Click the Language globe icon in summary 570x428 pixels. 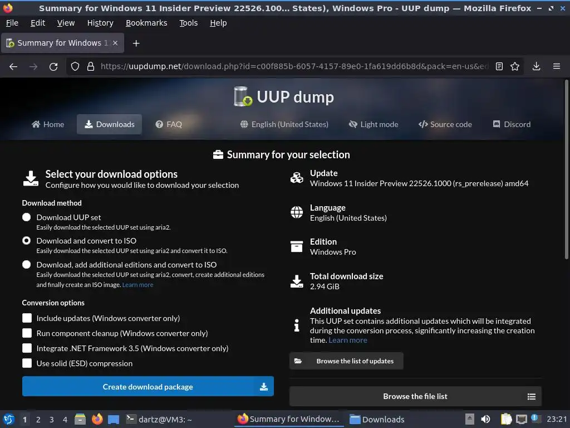click(297, 212)
